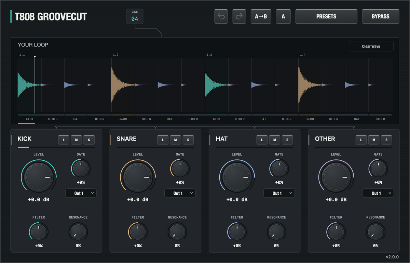Click the v2.0.0 version text
This screenshot has height=263, width=410.
392,257
